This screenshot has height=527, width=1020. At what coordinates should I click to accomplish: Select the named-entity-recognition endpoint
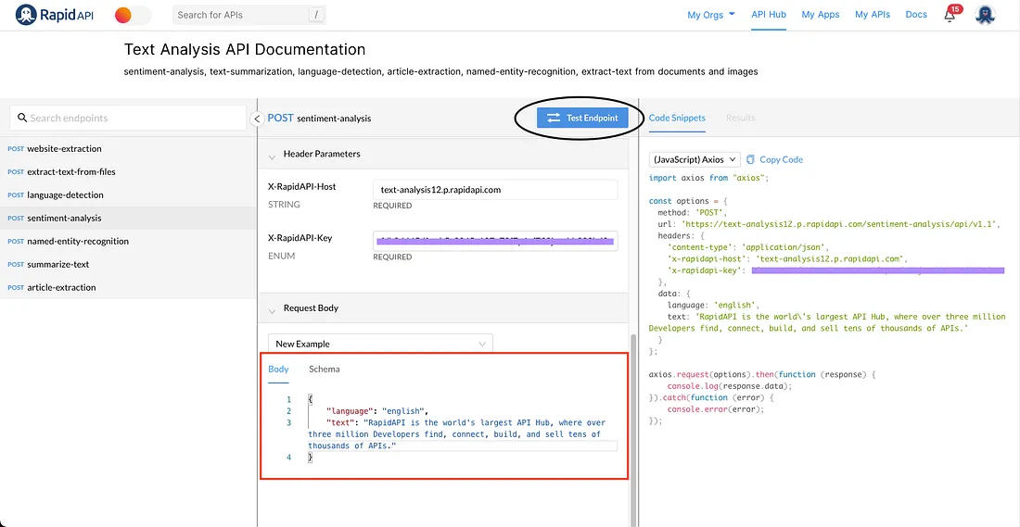(128, 241)
